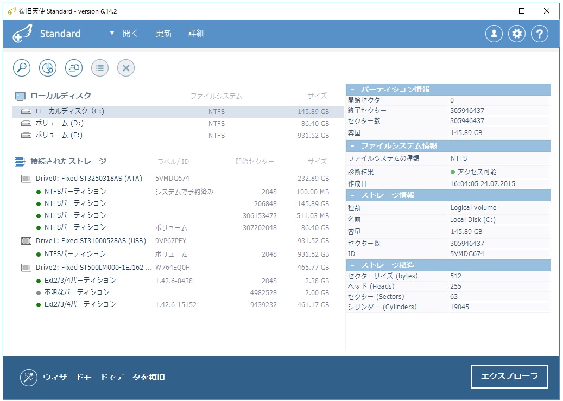Minimize the 復旧天使 Standard window
The image size is (563, 401).
point(497,11)
